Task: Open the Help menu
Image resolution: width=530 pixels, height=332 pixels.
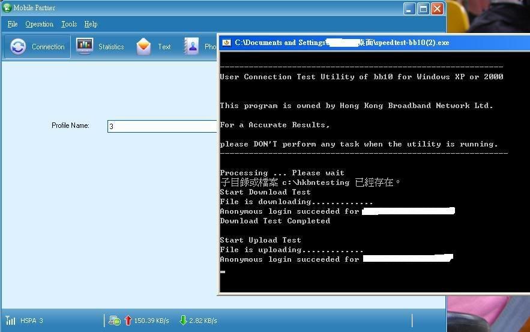Action: point(91,24)
